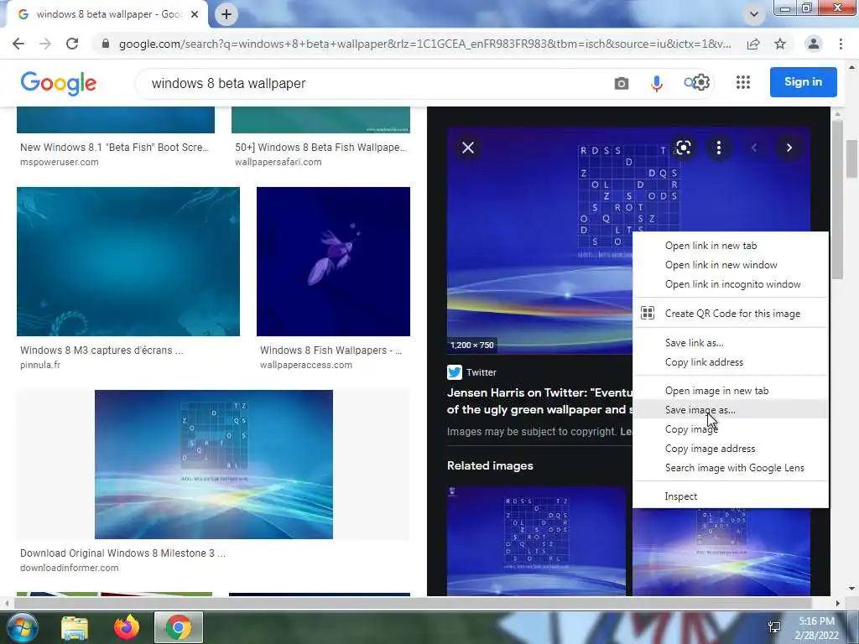Click the pinnula.fr source text

(40, 365)
